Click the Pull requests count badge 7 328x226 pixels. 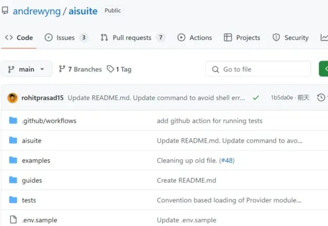[161, 38]
